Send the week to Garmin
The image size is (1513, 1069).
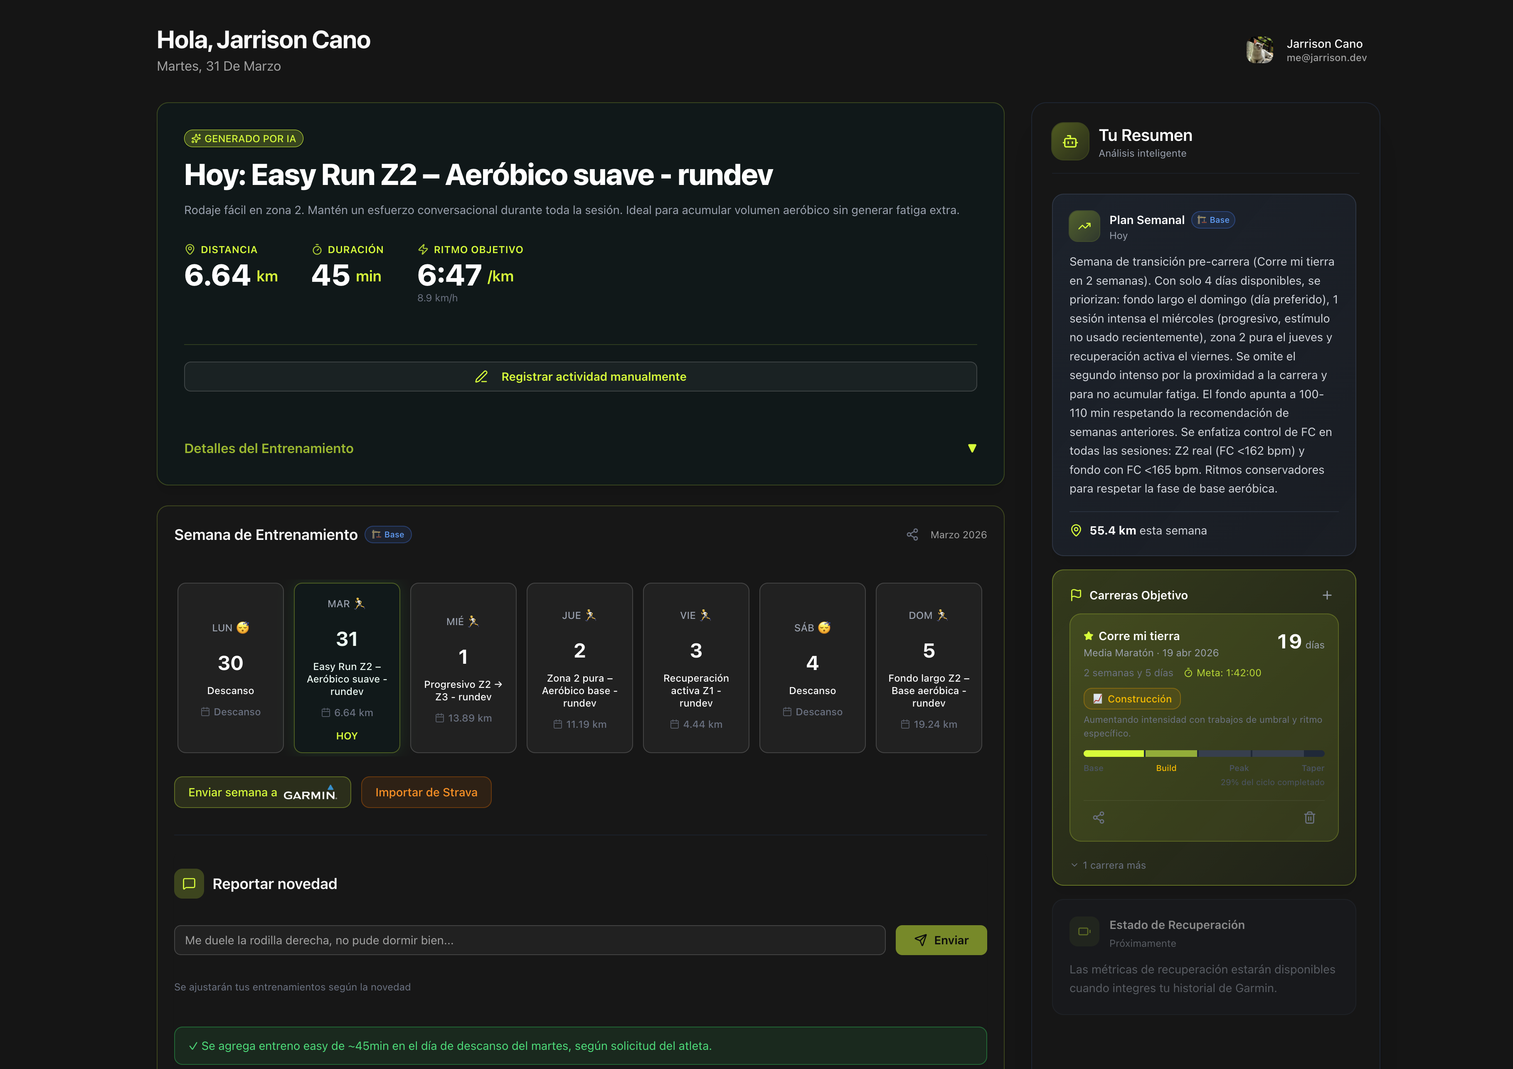262,791
